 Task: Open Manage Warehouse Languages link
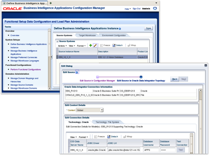click(25, 61)
